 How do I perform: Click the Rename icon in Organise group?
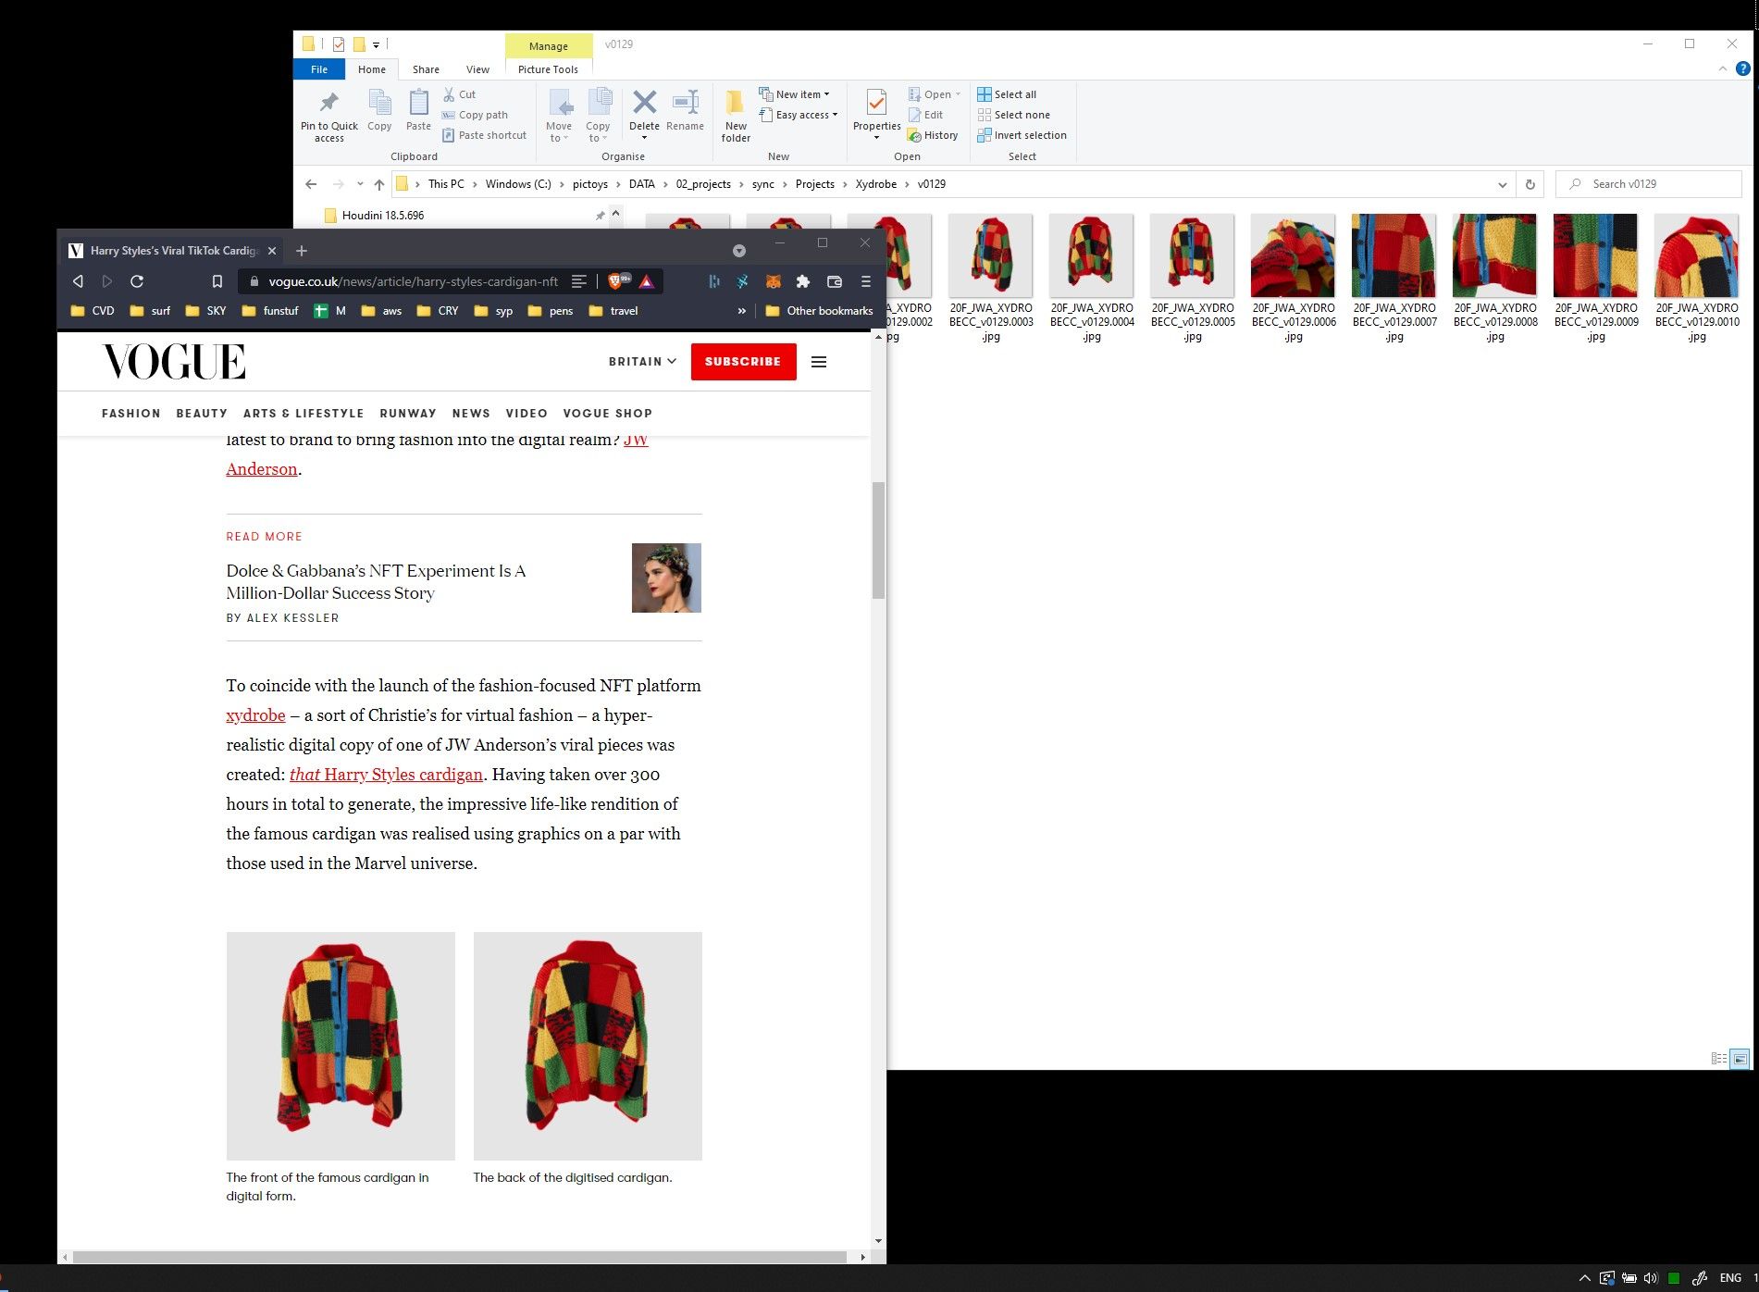click(x=685, y=110)
